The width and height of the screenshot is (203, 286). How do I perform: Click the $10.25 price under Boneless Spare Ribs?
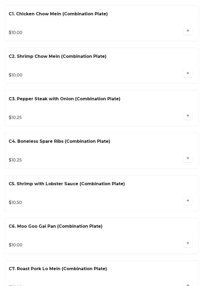pyautogui.click(x=15, y=160)
